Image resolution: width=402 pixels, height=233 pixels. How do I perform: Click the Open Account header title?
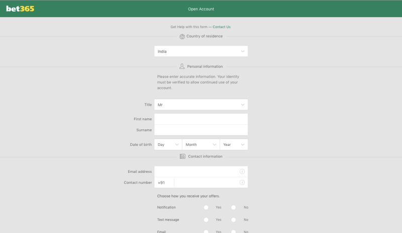[201, 9]
